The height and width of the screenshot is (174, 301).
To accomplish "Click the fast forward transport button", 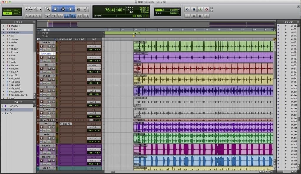I will point(200,16).
